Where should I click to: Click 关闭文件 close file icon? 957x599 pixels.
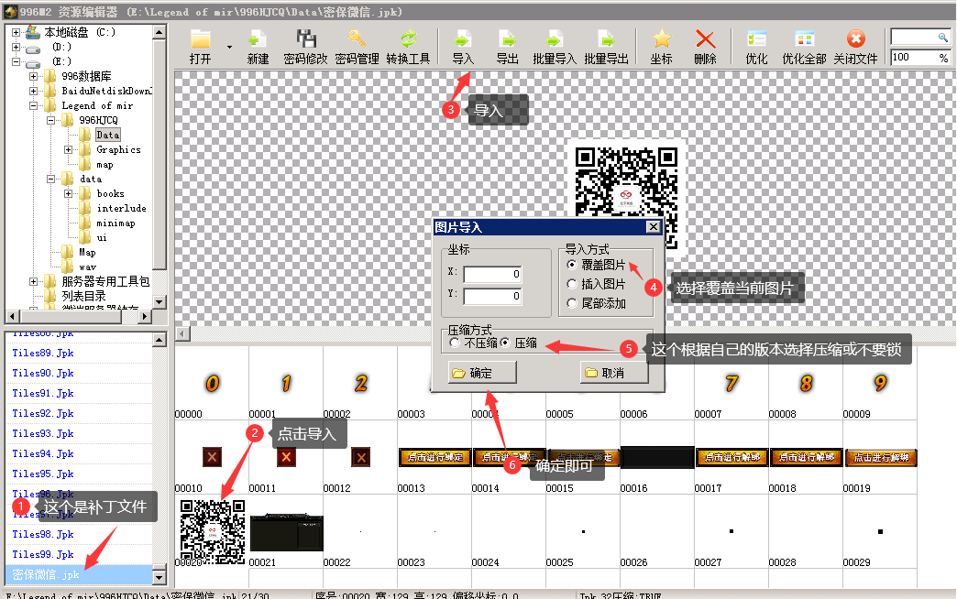point(855,48)
